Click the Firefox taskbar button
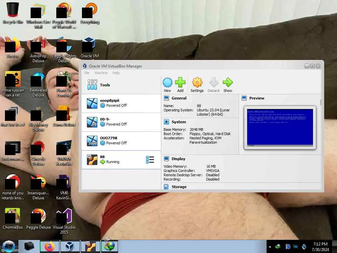Image resolution: width=337 pixels, height=253 pixels. (50, 246)
